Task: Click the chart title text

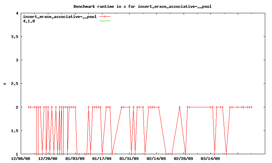Action: coord(145,6)
